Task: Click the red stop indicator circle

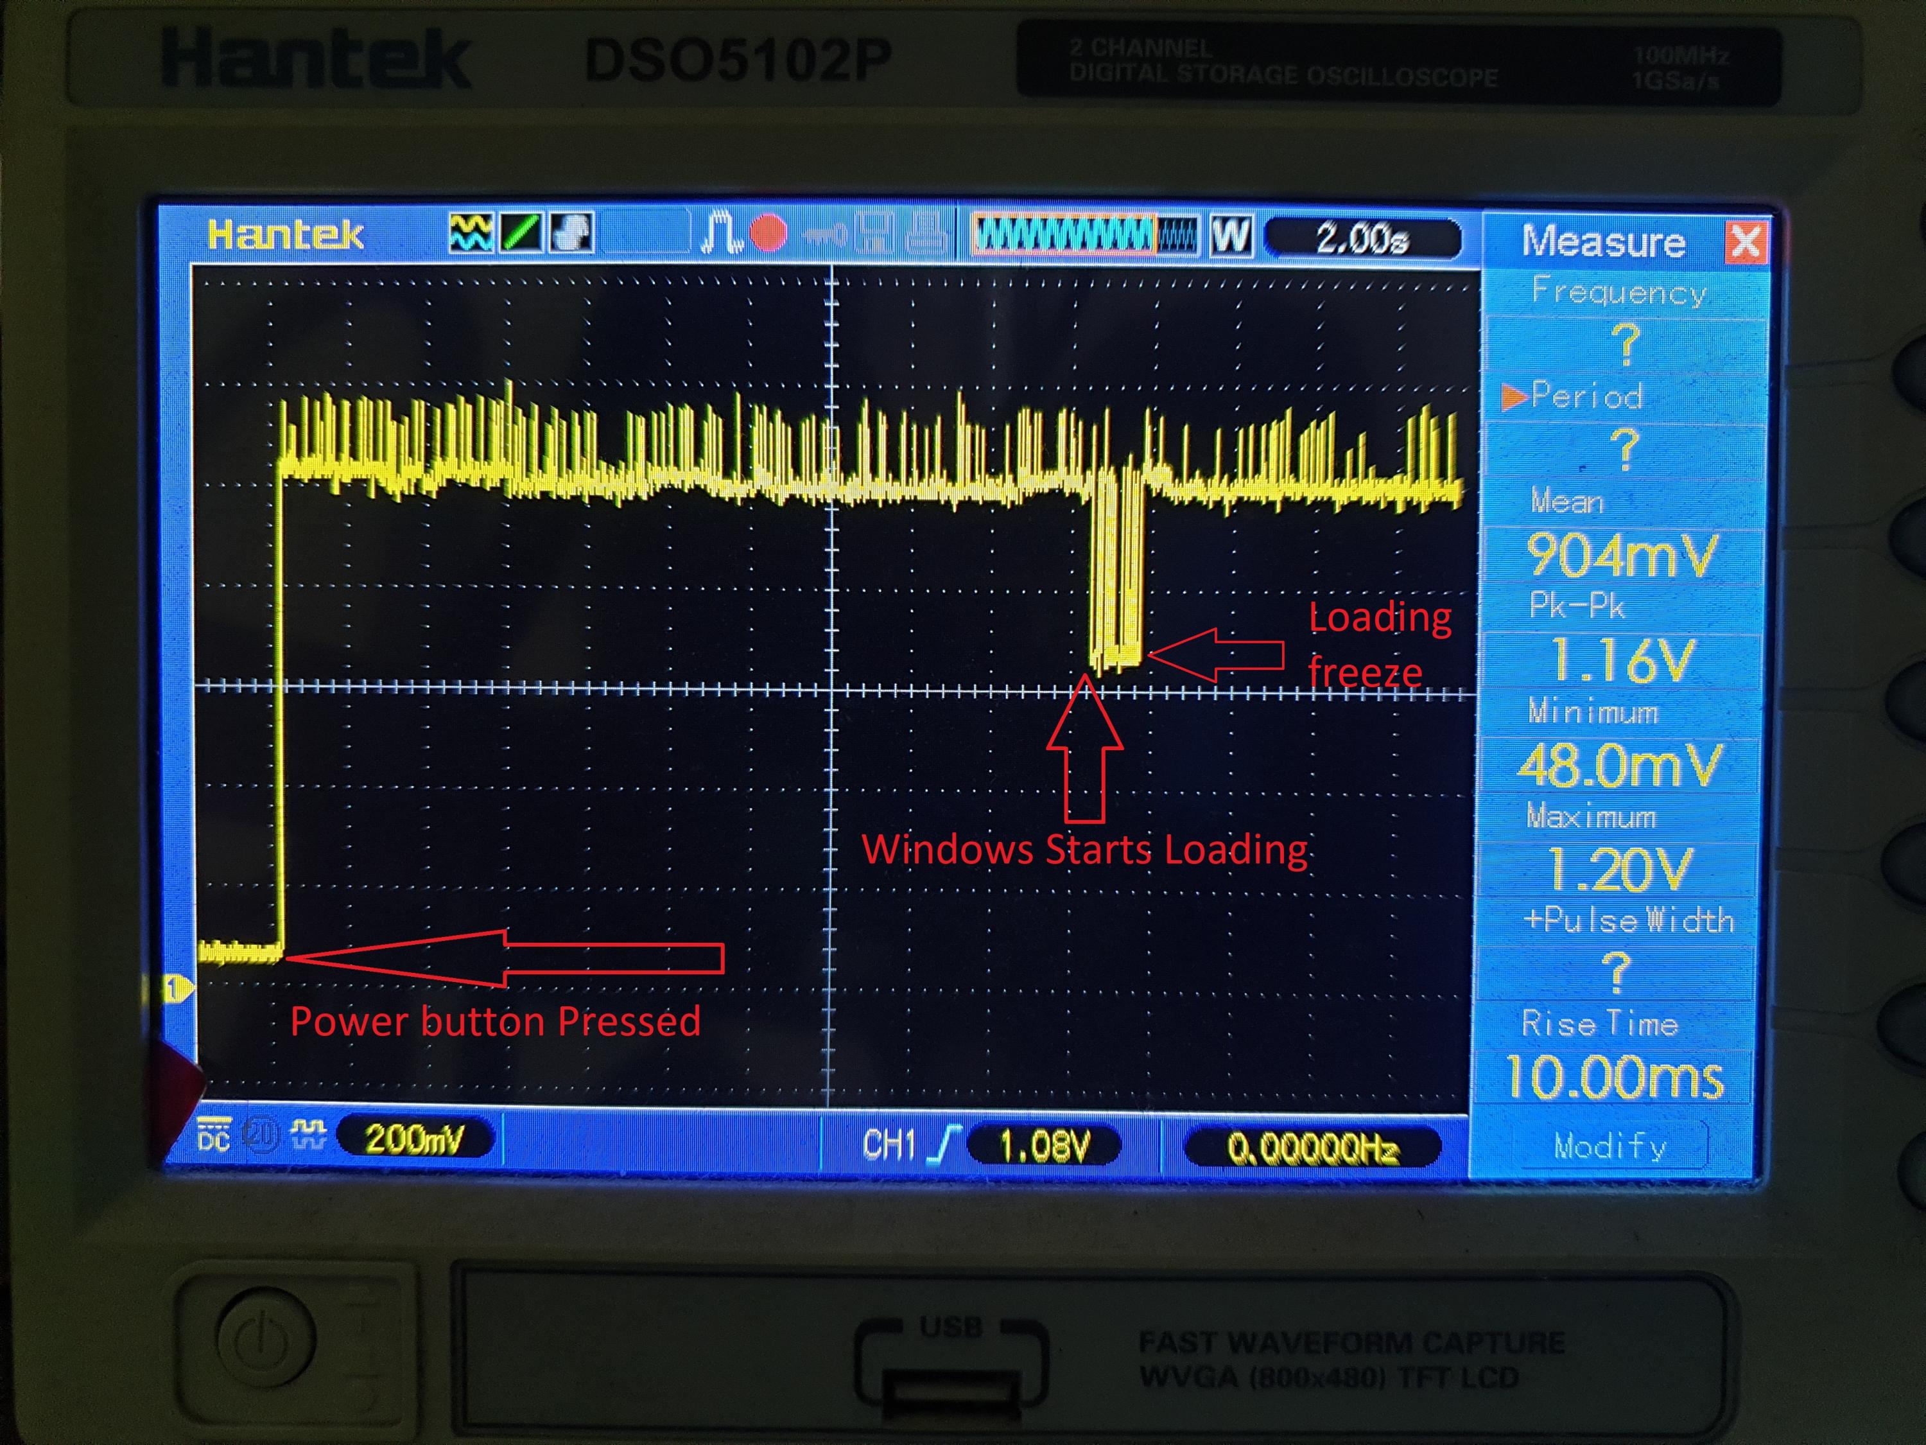Action: click(x=768, y=234)
